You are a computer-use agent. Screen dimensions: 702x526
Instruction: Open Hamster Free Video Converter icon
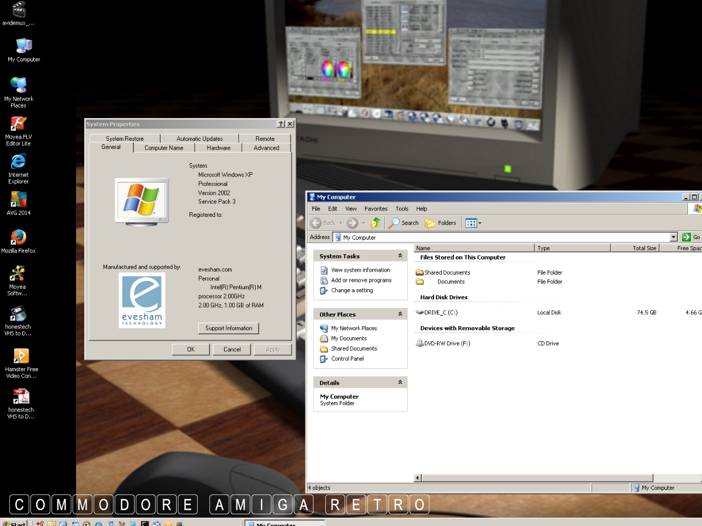(x=20, y=356)
